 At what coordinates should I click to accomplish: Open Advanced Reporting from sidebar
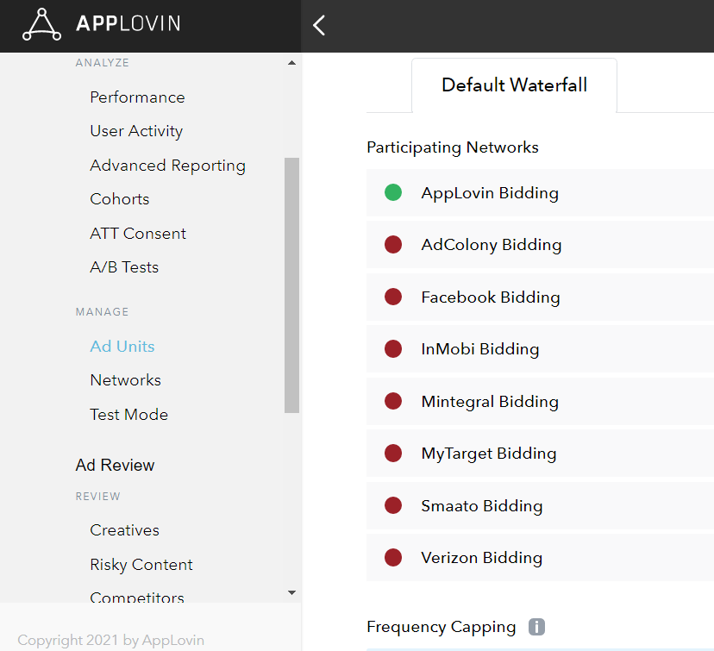point(167,166)
